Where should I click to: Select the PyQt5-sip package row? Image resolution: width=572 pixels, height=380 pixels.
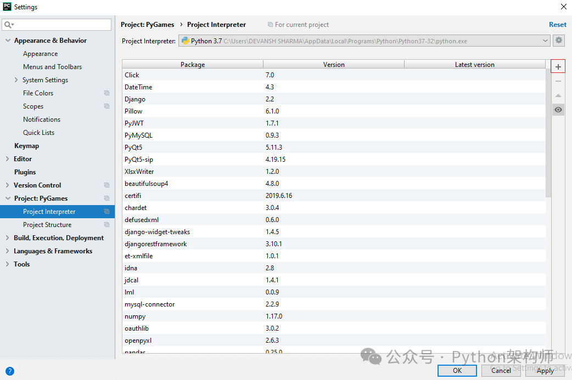coord(334,159)
